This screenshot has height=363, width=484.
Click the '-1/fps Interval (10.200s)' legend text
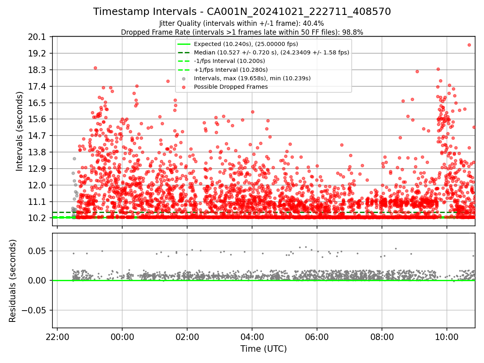pyautogui.click(x=229, y=61)
